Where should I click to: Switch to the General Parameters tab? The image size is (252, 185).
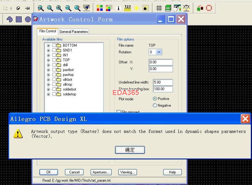(74, 32)
